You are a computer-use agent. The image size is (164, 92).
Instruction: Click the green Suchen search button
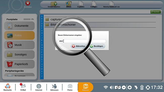click(x=155, y=12)
